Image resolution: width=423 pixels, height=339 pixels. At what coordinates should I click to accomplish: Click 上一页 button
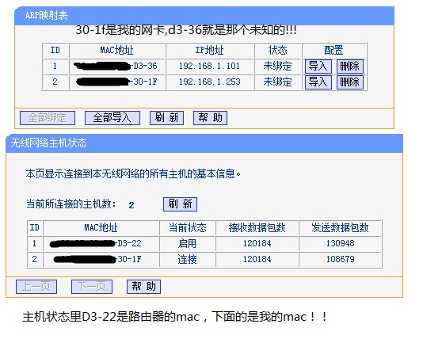[x=36, y=287]
